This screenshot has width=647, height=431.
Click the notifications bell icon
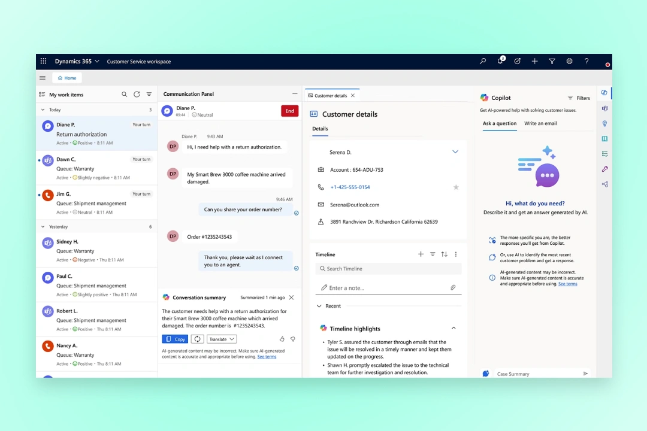coord(500,62)
